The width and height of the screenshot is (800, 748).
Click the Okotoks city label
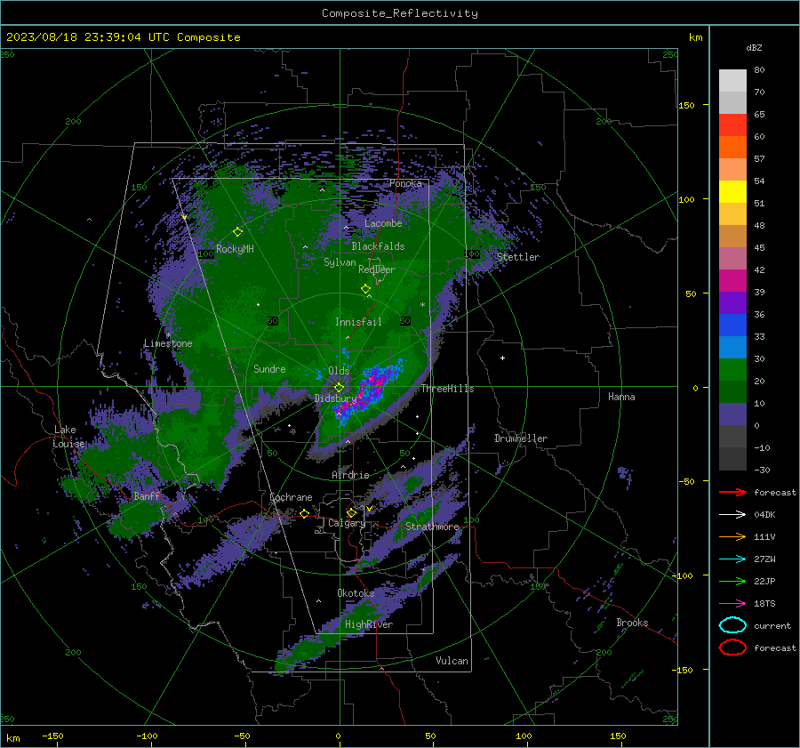(x=356, y=593)
